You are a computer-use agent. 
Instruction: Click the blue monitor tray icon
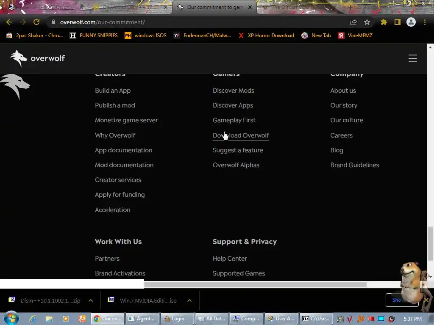click(381, 319)
